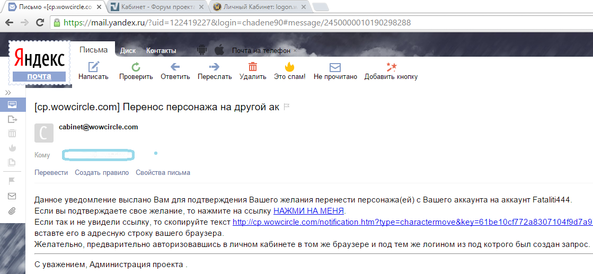This screenshot has height=274, width=593.
Task: Click the cp.wowcircle.com/notification.htm URL link
Action: 413,222
